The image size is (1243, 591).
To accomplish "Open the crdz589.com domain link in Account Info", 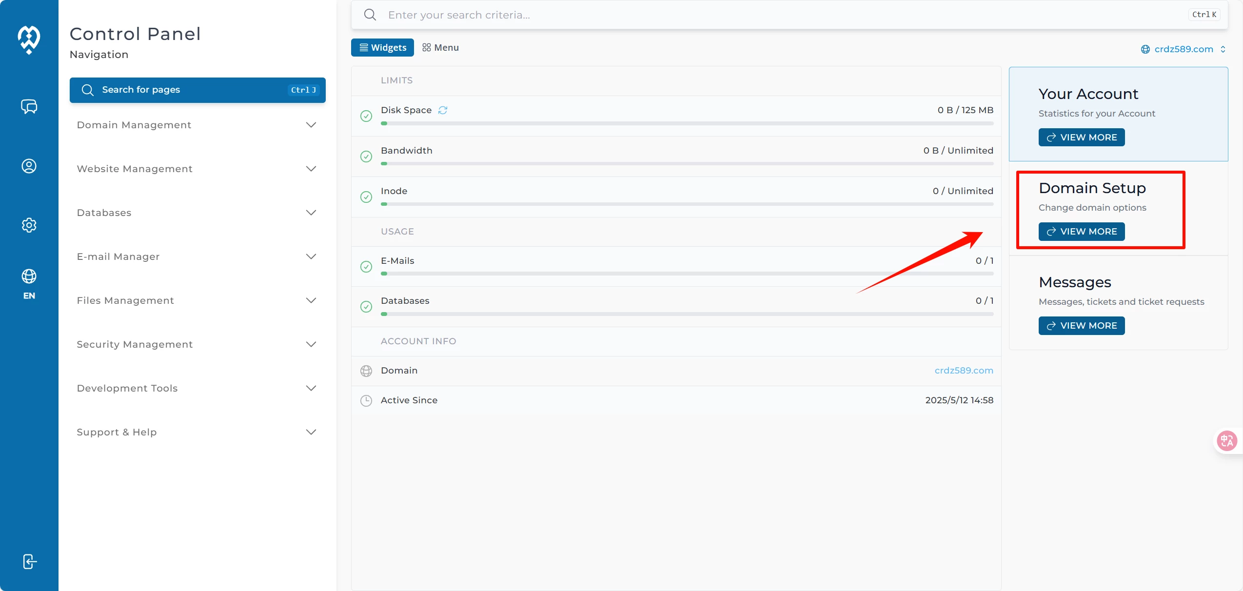I will tap(964, 371).
